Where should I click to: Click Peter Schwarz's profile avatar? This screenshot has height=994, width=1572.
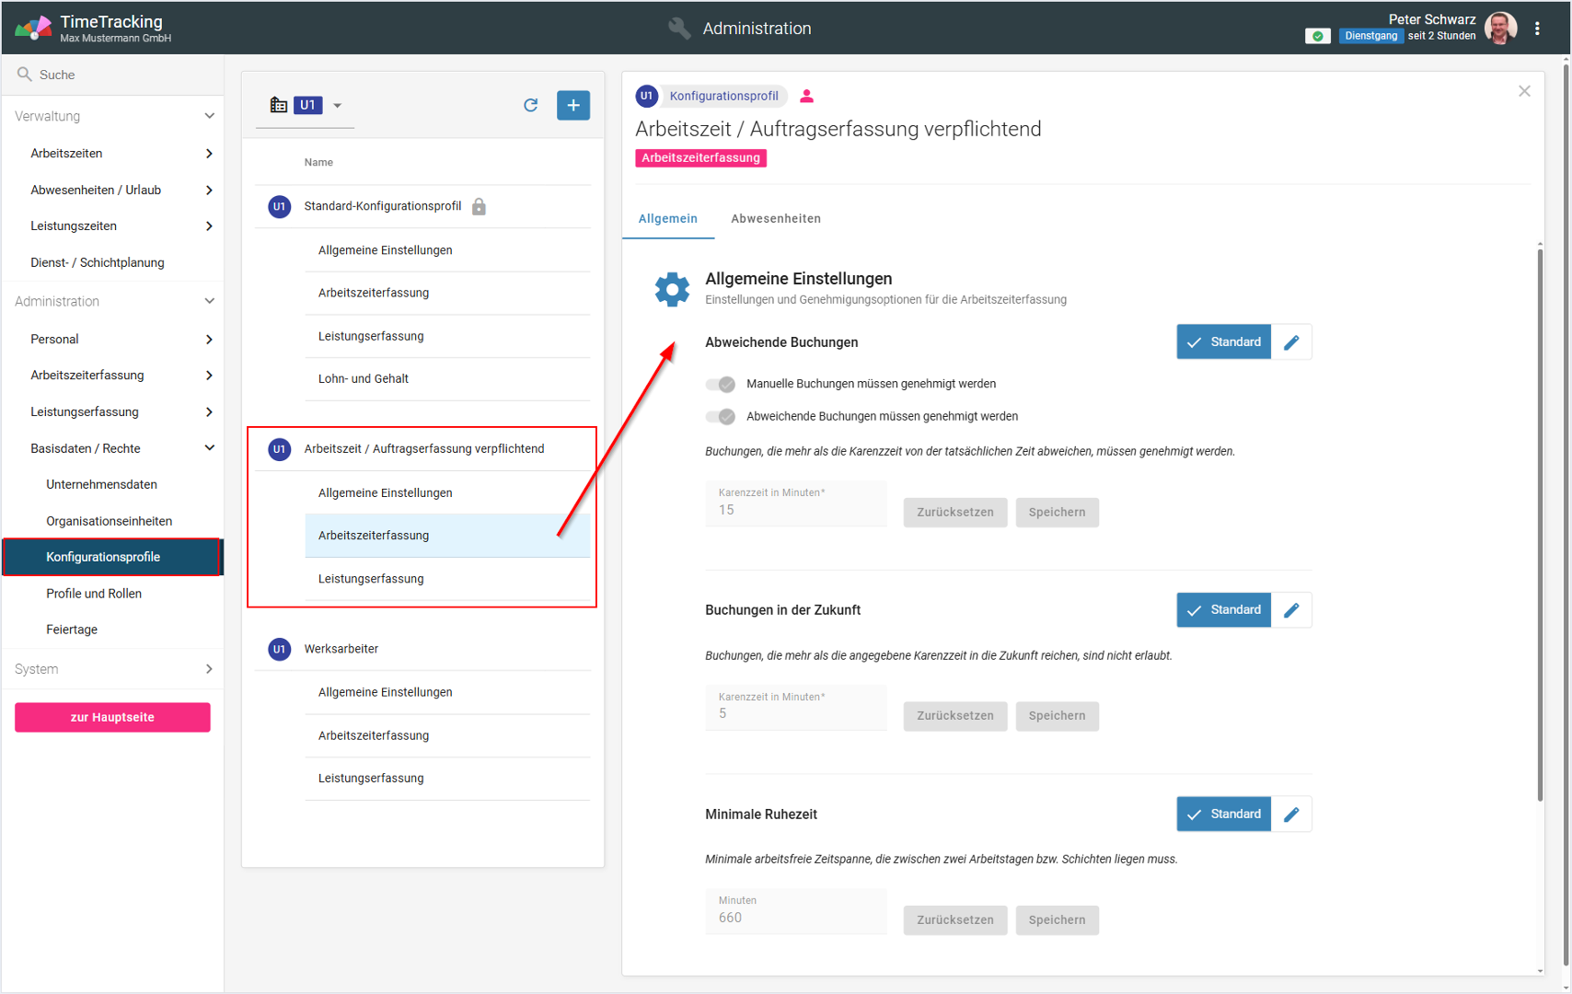(1500, 29)
